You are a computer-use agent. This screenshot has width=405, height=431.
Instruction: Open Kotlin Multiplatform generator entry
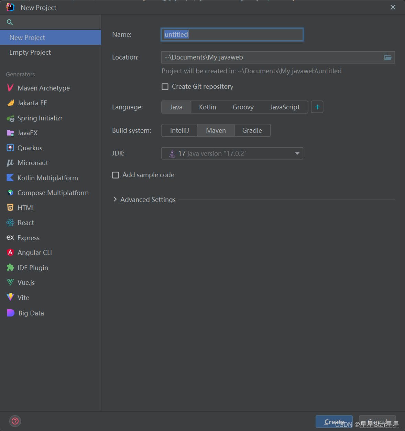coord(51,178)
